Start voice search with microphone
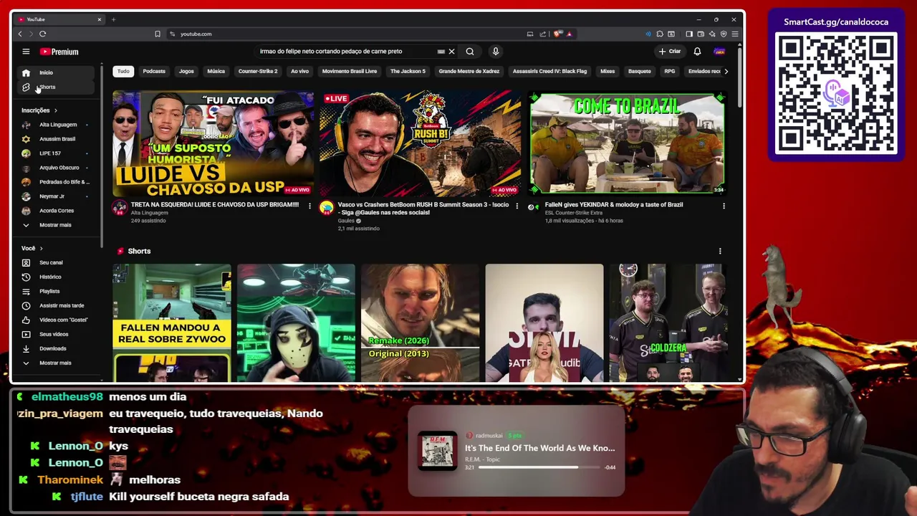This screenshot has height=516, width=917. pos(495,52)
